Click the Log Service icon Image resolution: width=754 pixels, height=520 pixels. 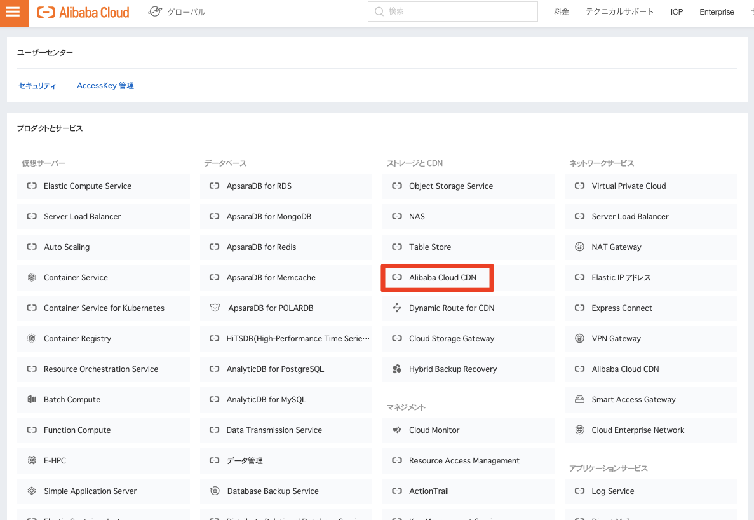[x=579, y=491]
